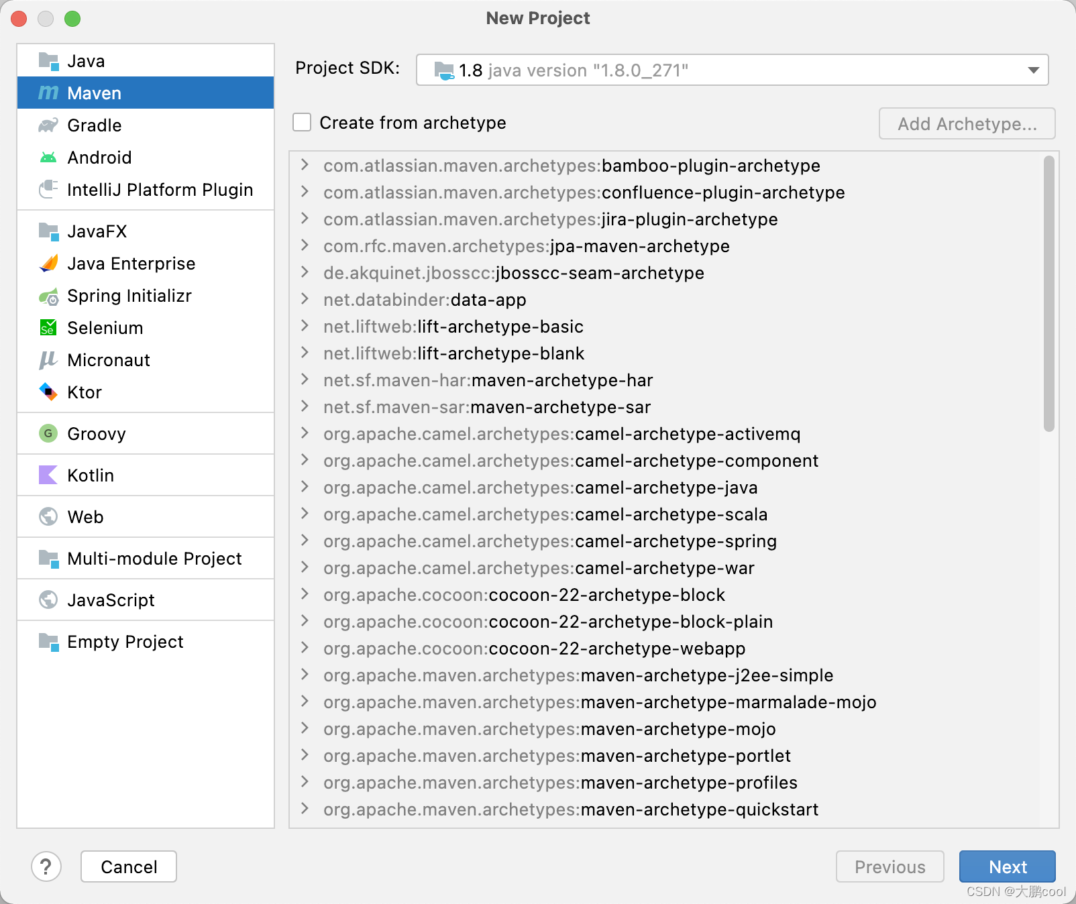The image size is (1076, 904).
Task: Select Gradle project type
Action: [x=146, y=125]
